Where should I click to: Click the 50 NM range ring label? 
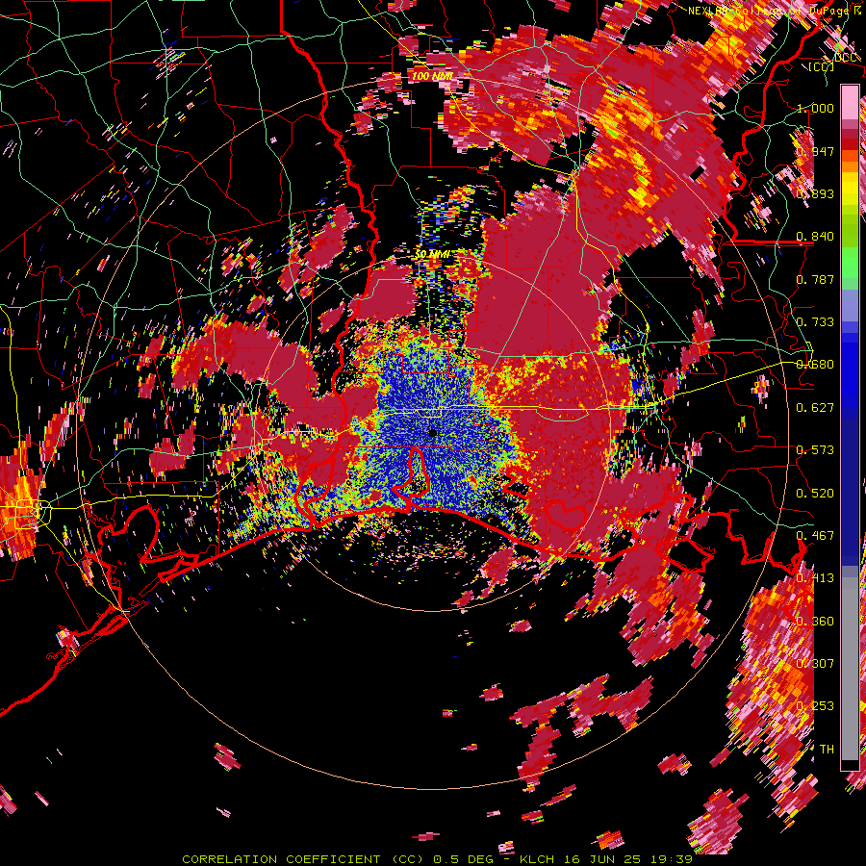(432, 254)
